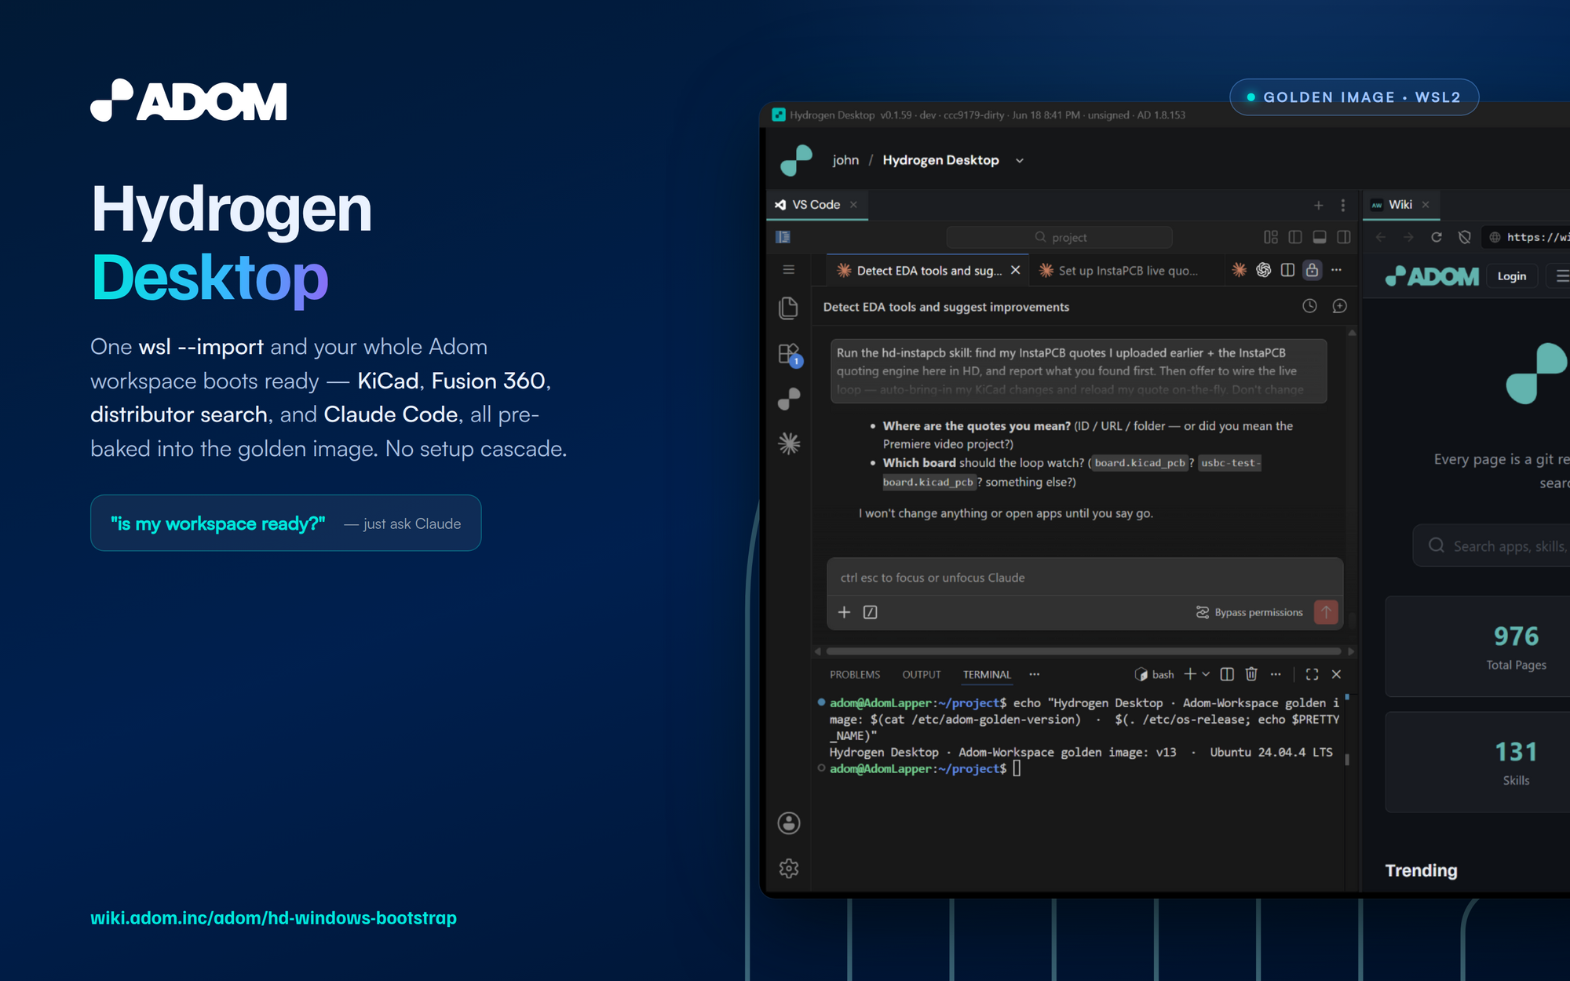This screenshot has width=1570, height=981.
Task: Click the 976 Total Pages stat card
Action: (x=1478, y=647)
